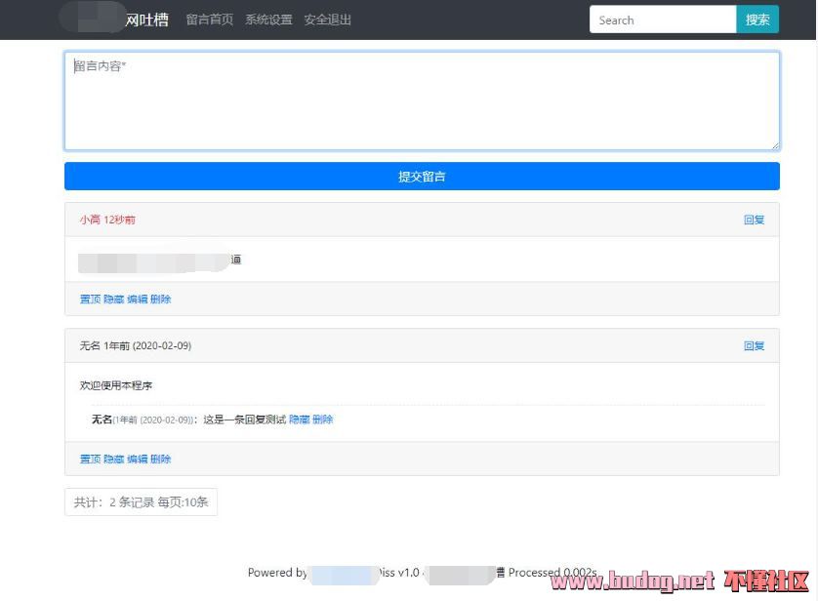Click 删除 under 欢迎使用本程序 message
This screenshot has height=601, width=818.
click(161, 460)
